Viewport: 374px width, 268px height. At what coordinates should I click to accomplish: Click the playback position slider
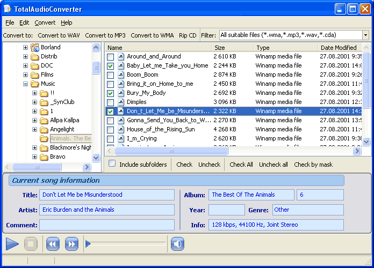click(x=126, y=244)
